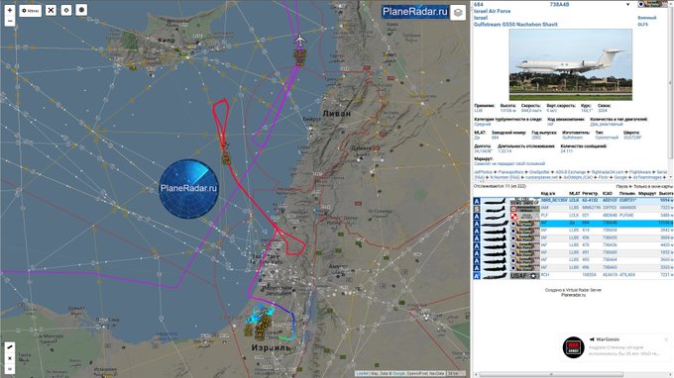Click the Военный military label

pyautogui.click(x=646, y=18)
